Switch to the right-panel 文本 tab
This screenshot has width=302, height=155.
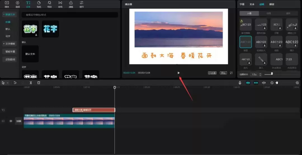252,4
